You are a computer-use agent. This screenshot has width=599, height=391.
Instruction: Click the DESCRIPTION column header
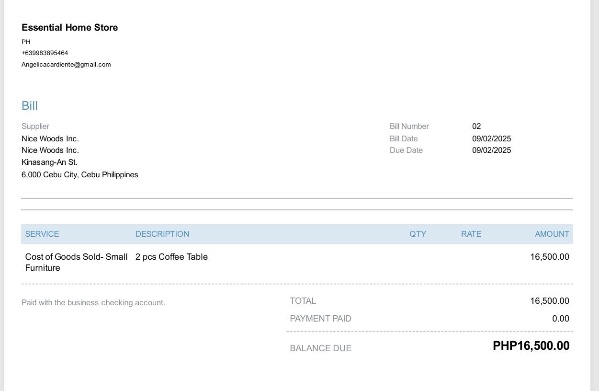(x=162, y=234)
